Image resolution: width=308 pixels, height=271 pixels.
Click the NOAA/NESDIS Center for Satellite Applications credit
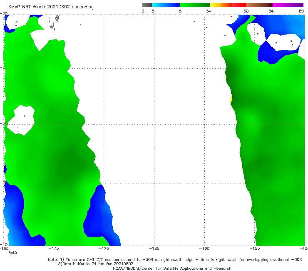coord(172,268)
